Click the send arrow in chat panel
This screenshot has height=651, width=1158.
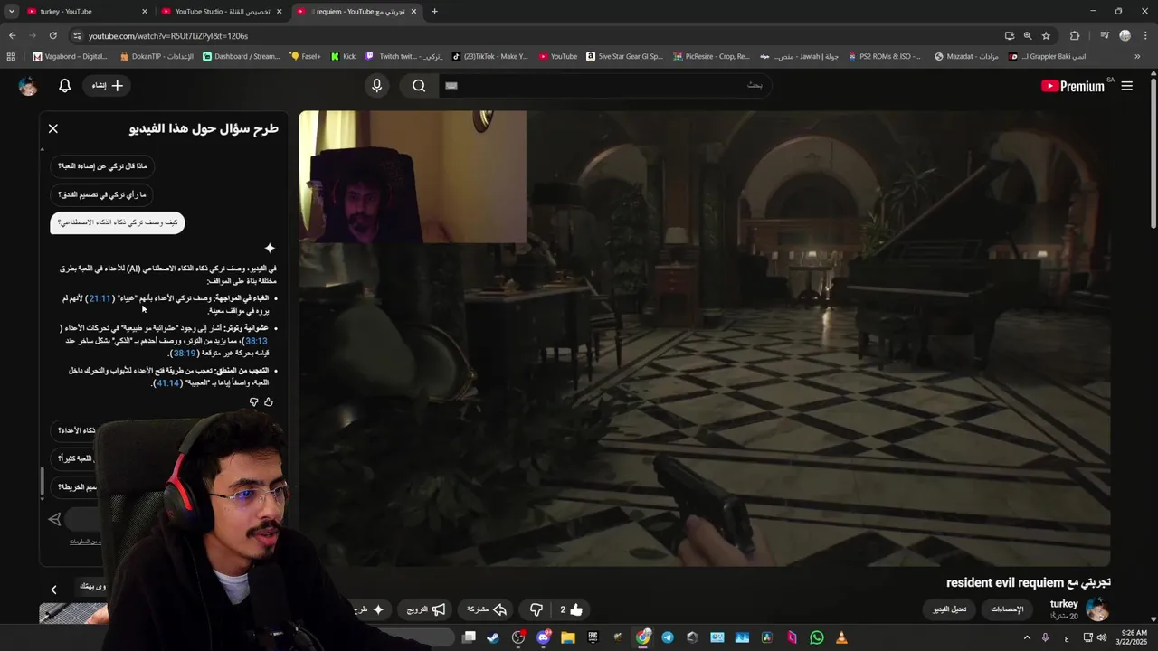55,519
